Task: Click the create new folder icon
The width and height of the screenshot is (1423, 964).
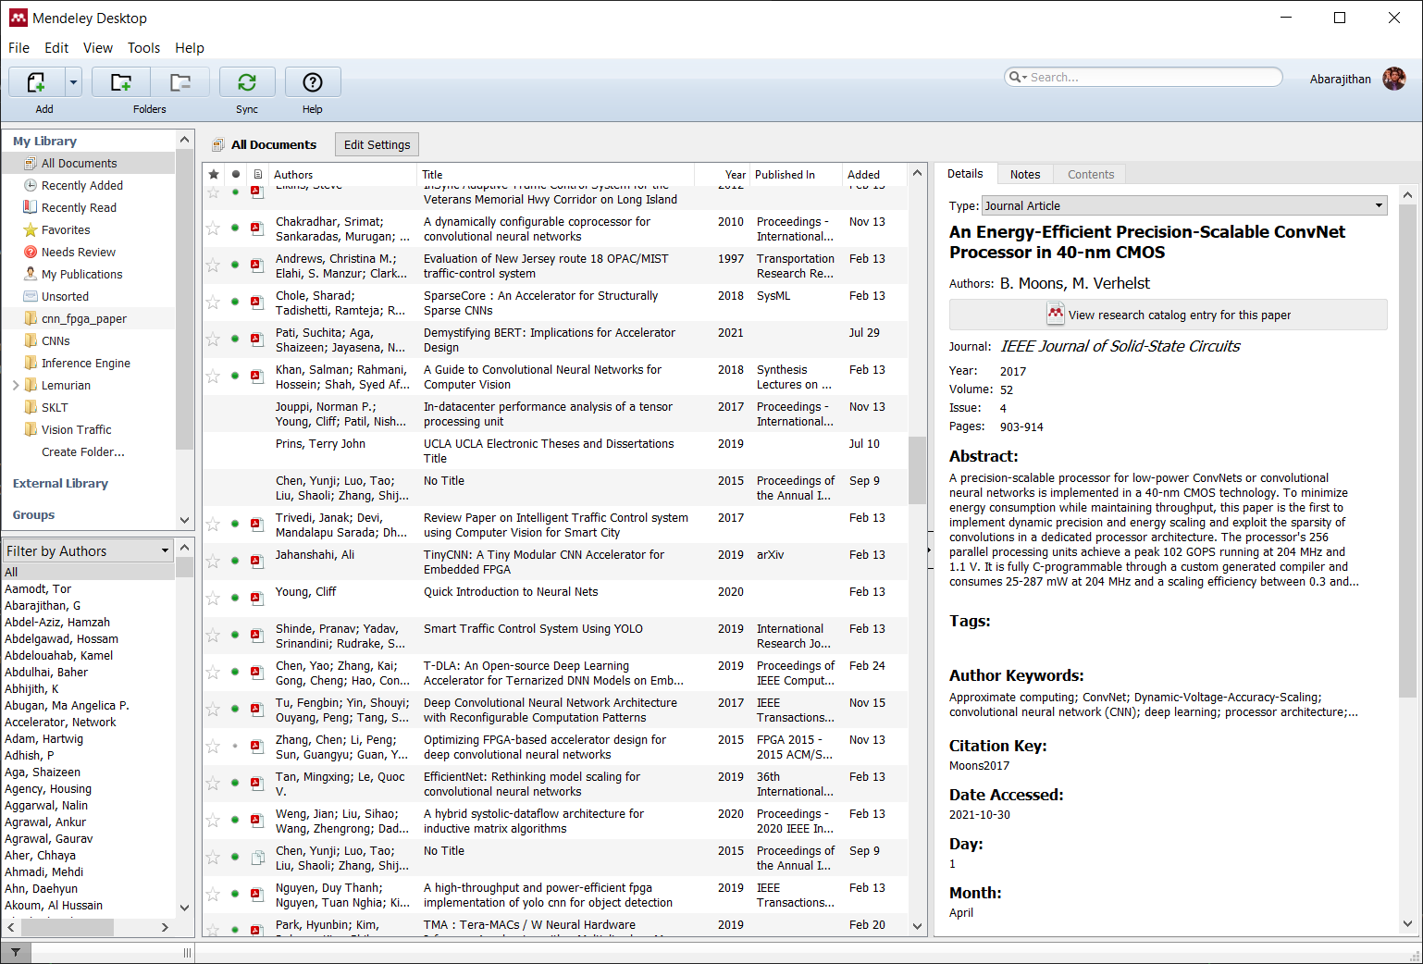Action: (121, 82)
